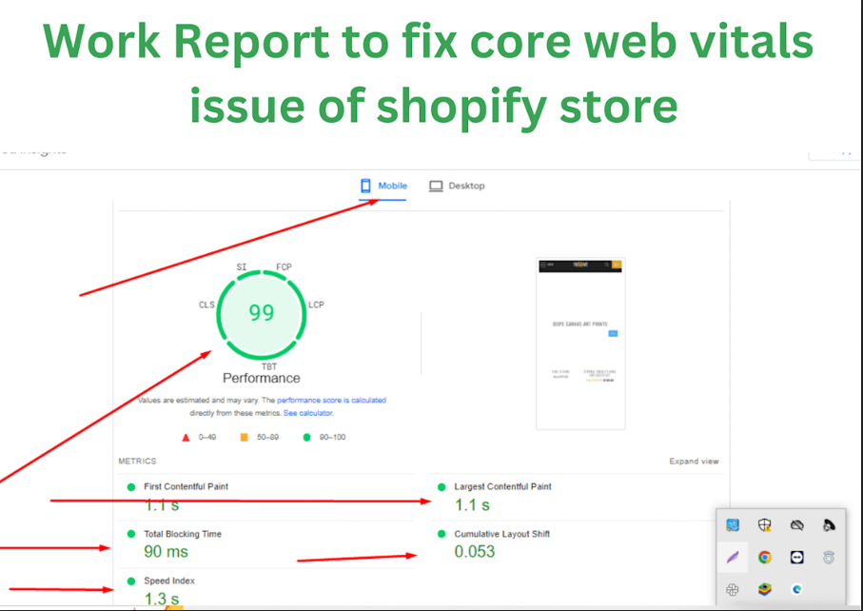The height and width of the screenshot is (611, 863).
Task: Click the '90 ms' blocking time value
Action: click(167, 552)
